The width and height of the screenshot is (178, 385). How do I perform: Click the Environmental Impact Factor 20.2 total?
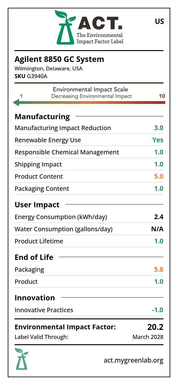tap(155, 327)
